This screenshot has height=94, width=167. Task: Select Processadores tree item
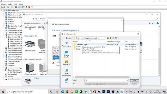(x=13, y=74)
